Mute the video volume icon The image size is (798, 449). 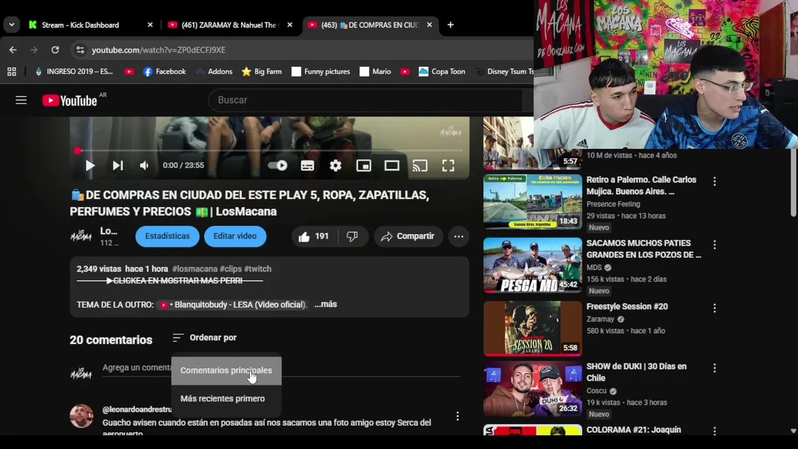tap(144, 165)
